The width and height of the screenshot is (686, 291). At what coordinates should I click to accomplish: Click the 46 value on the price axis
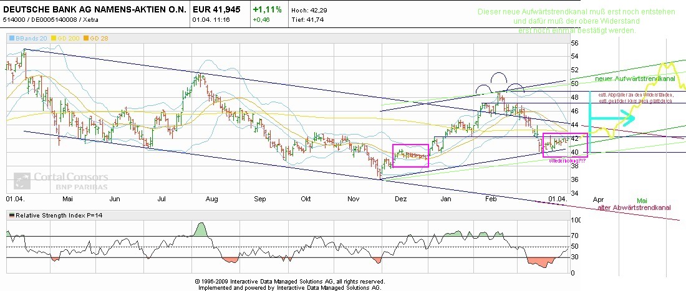click(574, 111)
